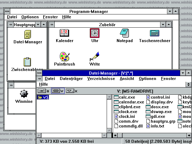This screenshot has height=144, width=192.
Task: Open the Ansicht menu
Action: point(127,78)
